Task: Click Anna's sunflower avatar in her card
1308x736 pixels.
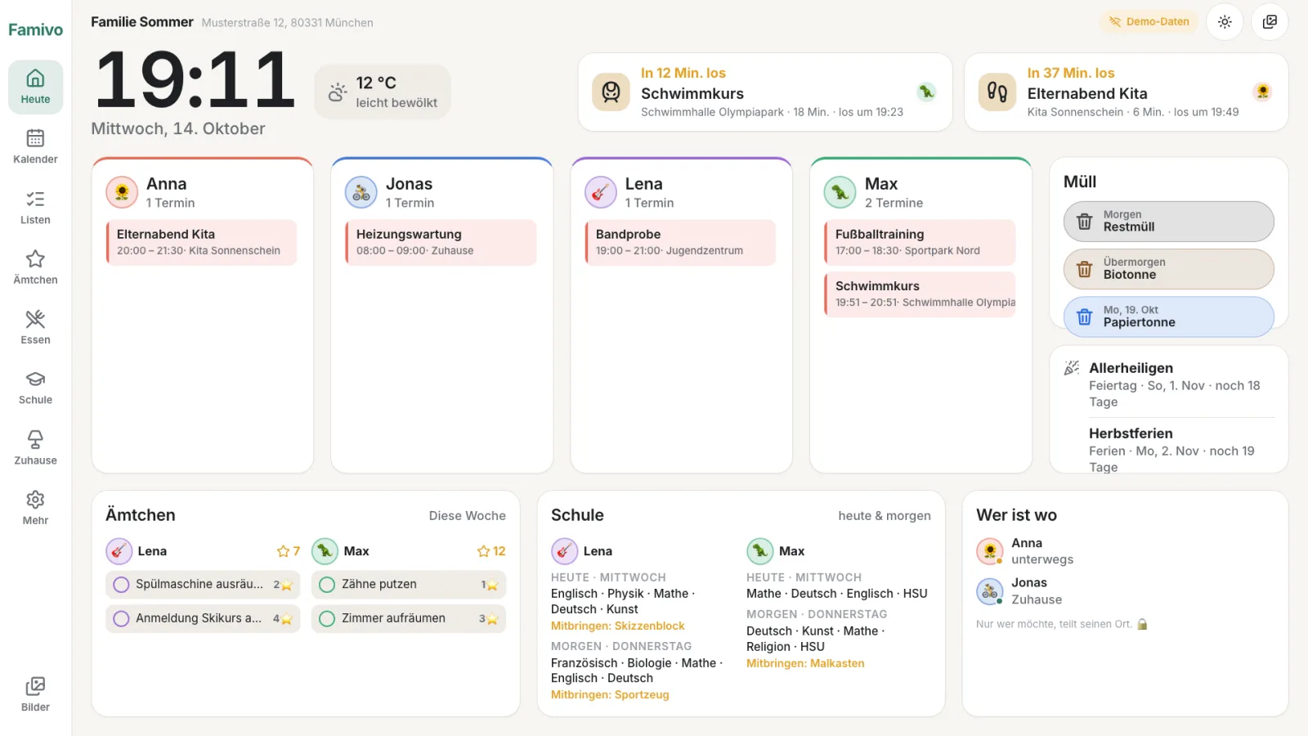Action: click(122, 192)
